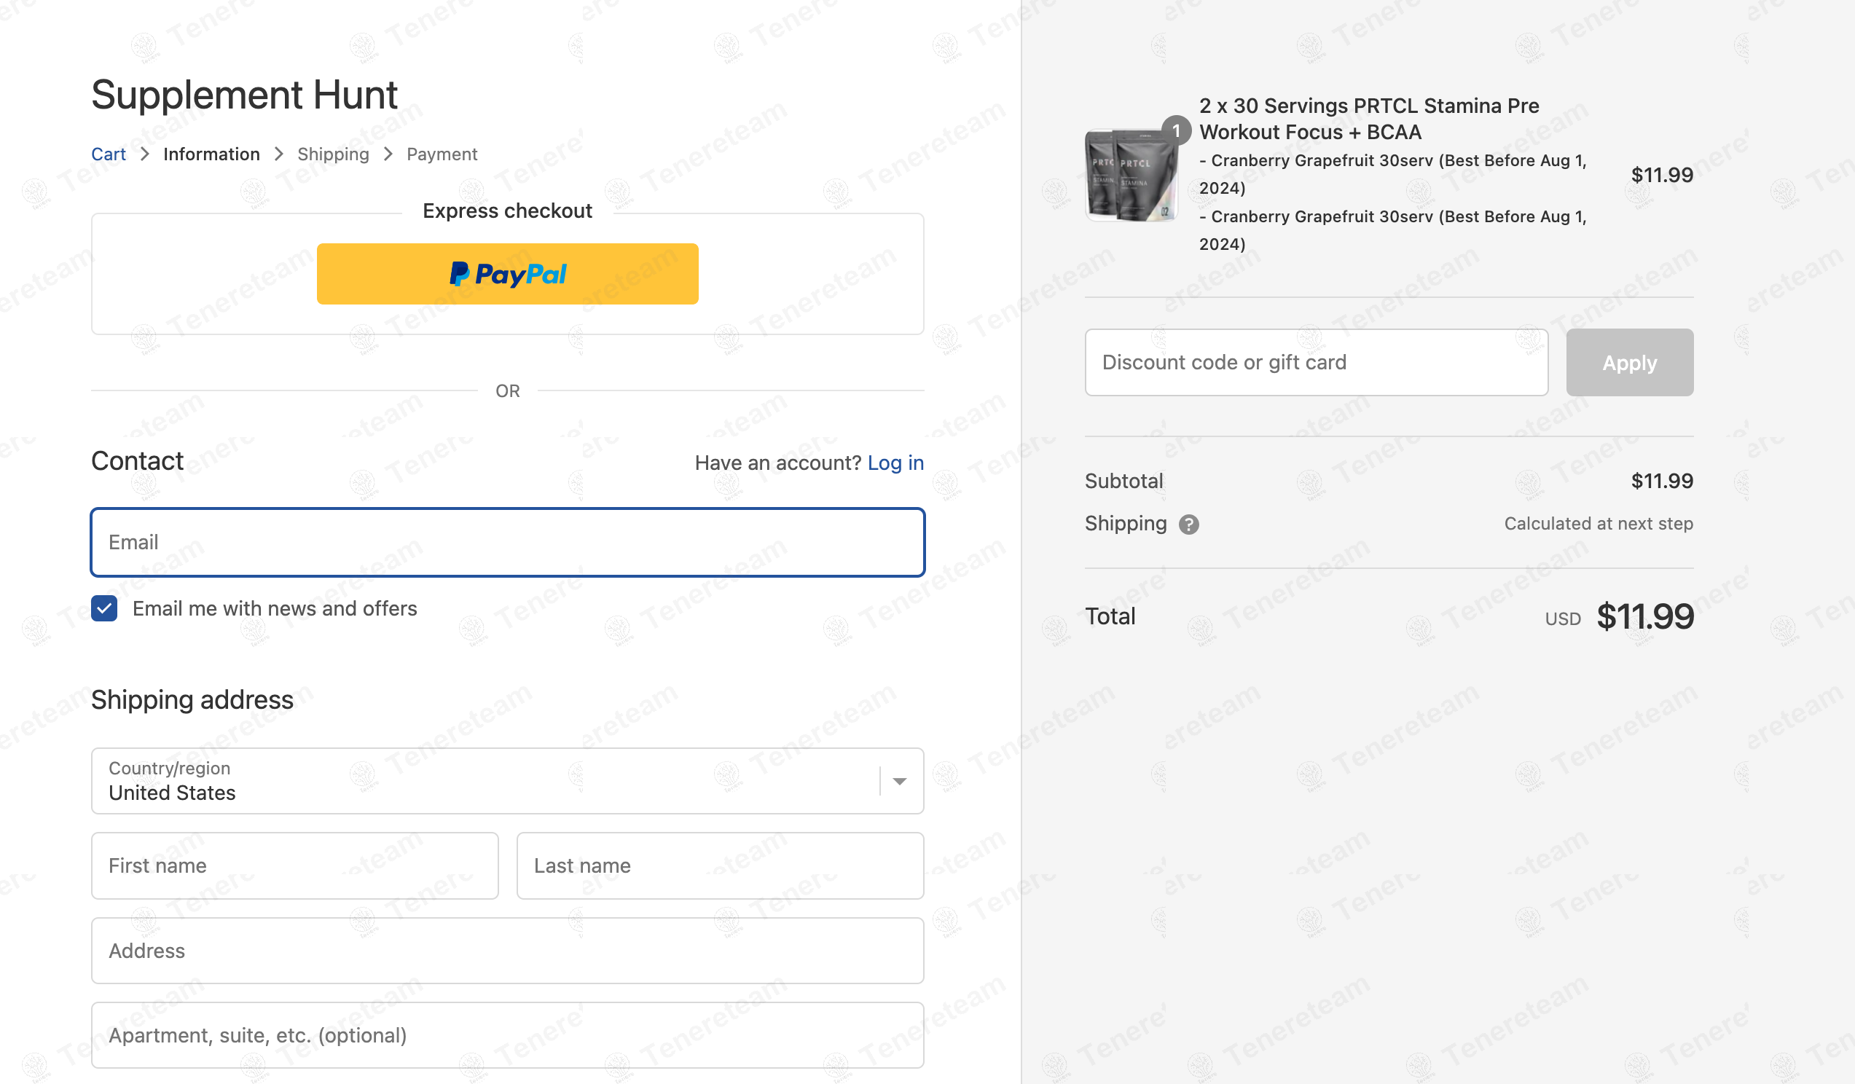Screen dimensions: 1855x1084
Task: Click the Log in link
Action: pyautogui.click(x=895, y=463)
